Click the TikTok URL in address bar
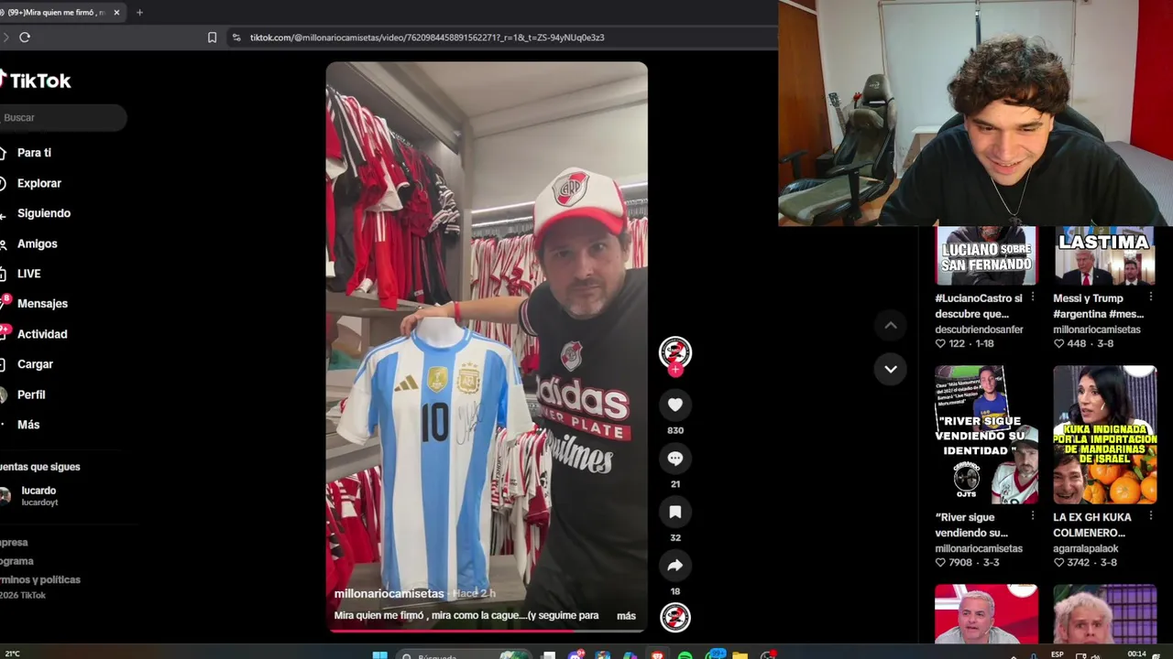Viewport: 1173px width, 659px height. [427, 38]
